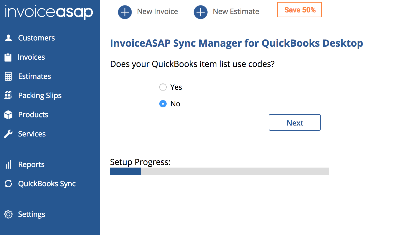
Task: Click the Yes option label
Action: 176,87
